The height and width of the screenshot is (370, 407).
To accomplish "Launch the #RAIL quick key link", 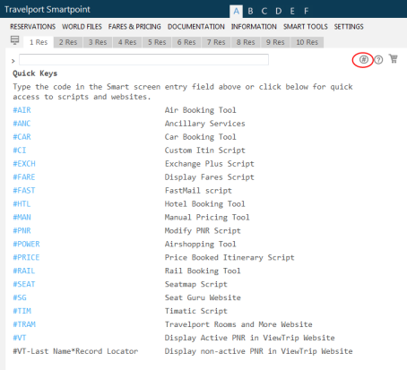I will [24, 271].
